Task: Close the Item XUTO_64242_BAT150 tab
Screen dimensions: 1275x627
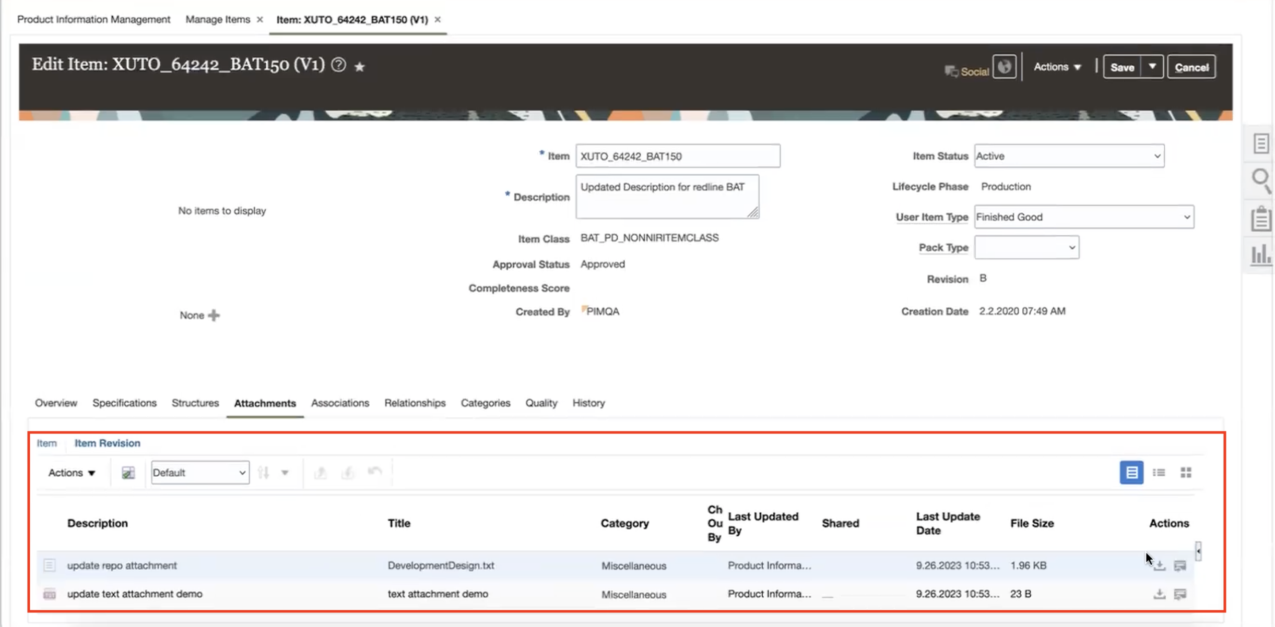Action: point(438,19)
